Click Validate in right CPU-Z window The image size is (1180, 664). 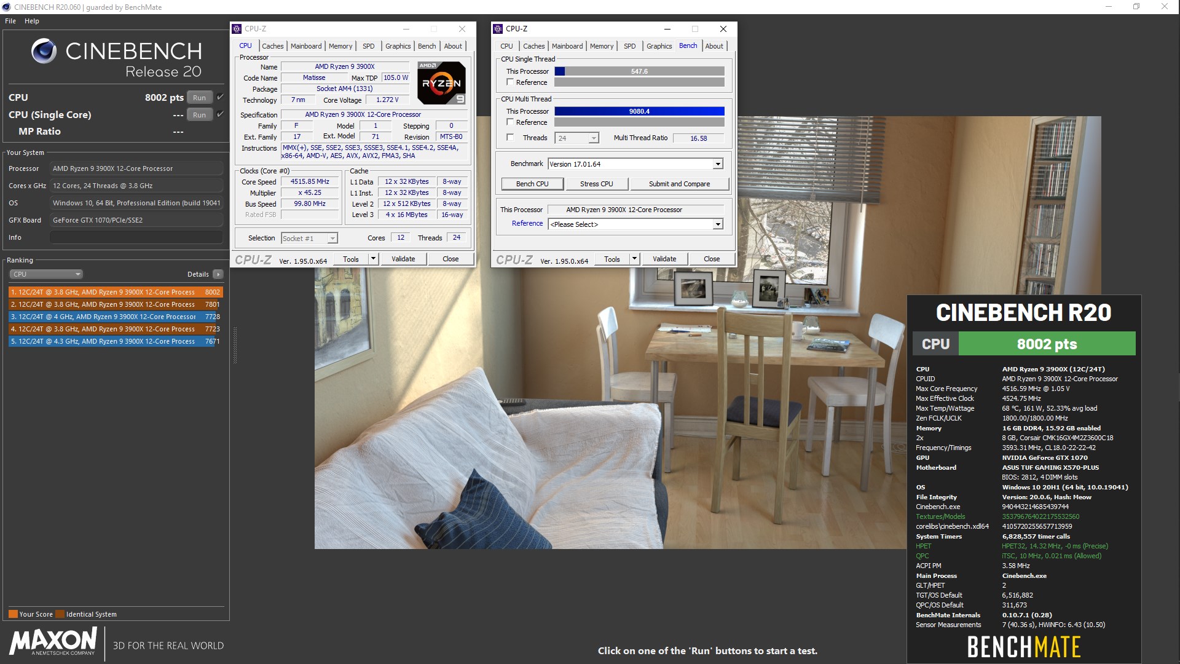[x=664, y=259]
